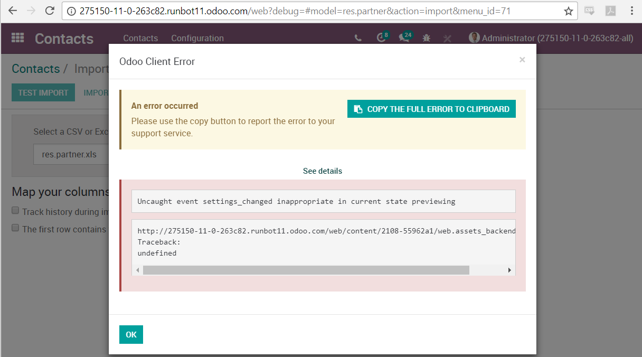Expand the See details section

pyautogui.click(x=322, y=171)
